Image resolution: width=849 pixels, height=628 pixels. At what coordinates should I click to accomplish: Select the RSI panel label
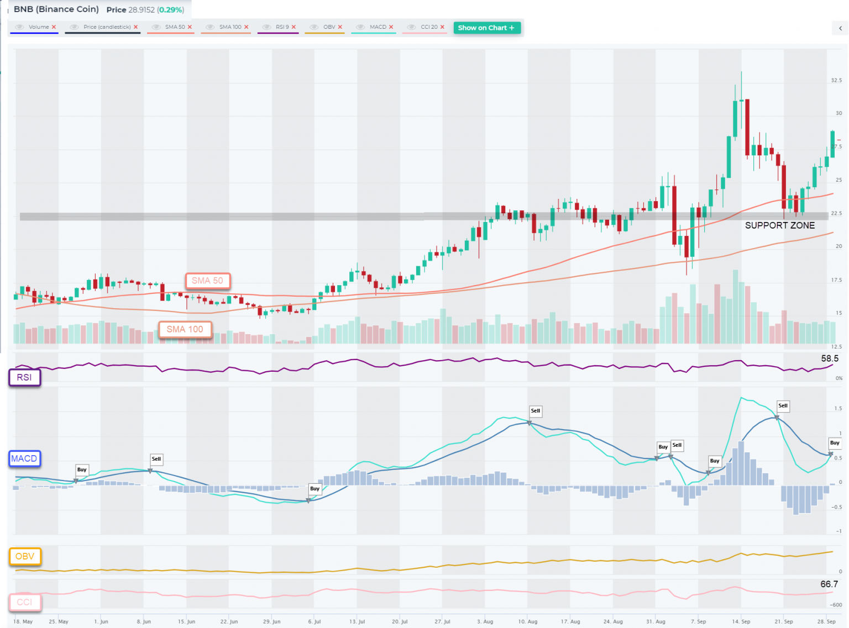pos(24,378)
